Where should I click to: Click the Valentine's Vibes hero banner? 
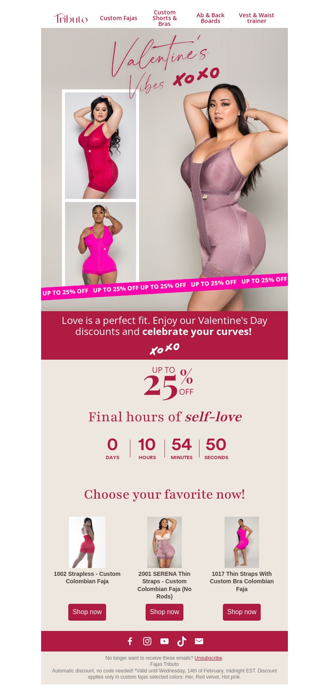tap(164, 169)
